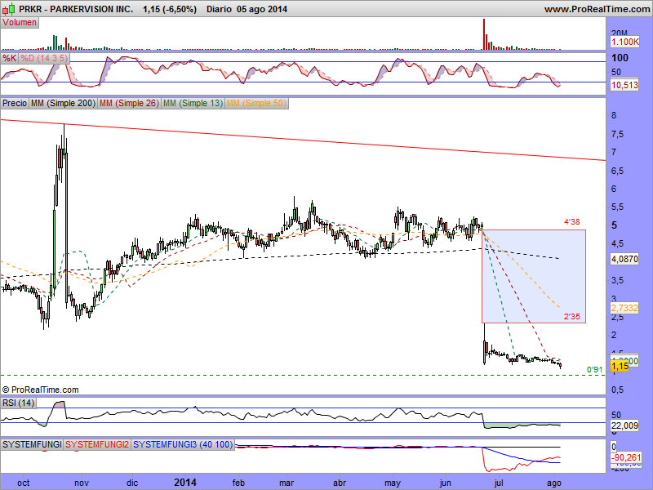This screenshot has height=490, width=653.
Task: Select MM (Simple 13) moving average label
Action: (193, 103)
